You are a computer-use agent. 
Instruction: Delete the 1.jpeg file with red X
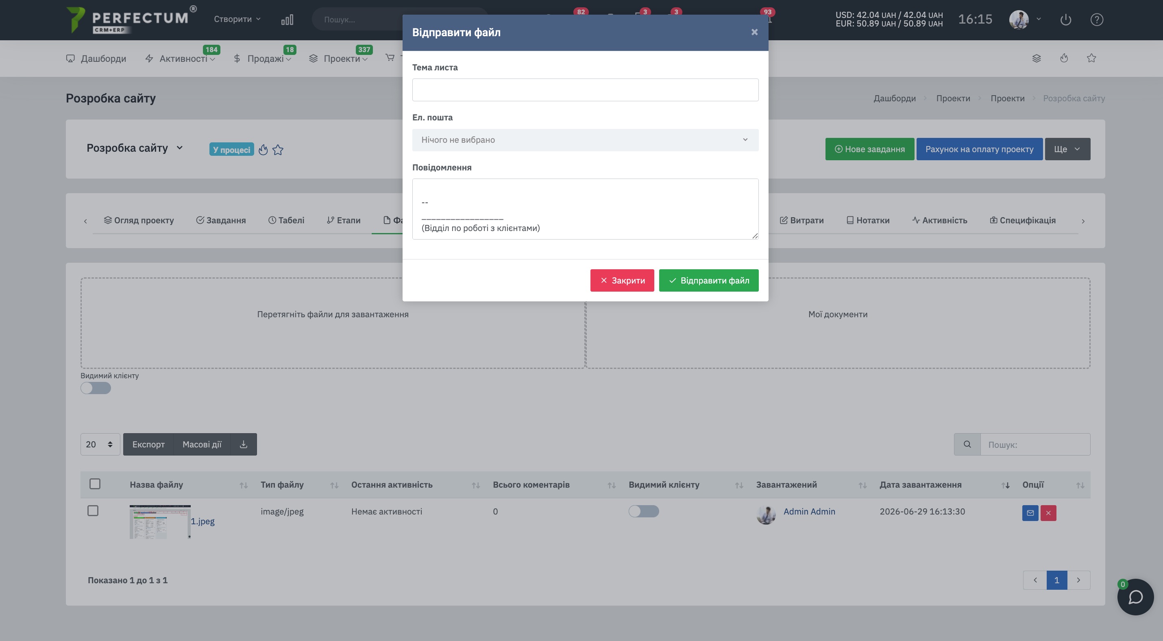click(x=1048, y=513)
